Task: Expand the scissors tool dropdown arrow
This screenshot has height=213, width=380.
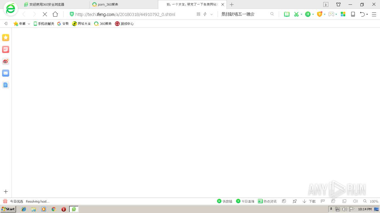Action: tap(301, 14)
